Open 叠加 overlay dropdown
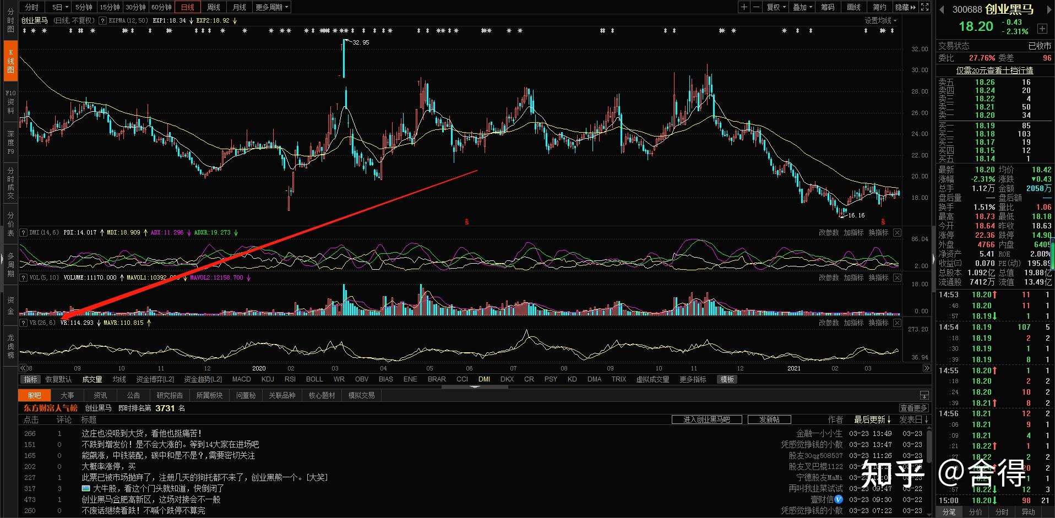Viewport: 1055px width, 518px height. 802,7
